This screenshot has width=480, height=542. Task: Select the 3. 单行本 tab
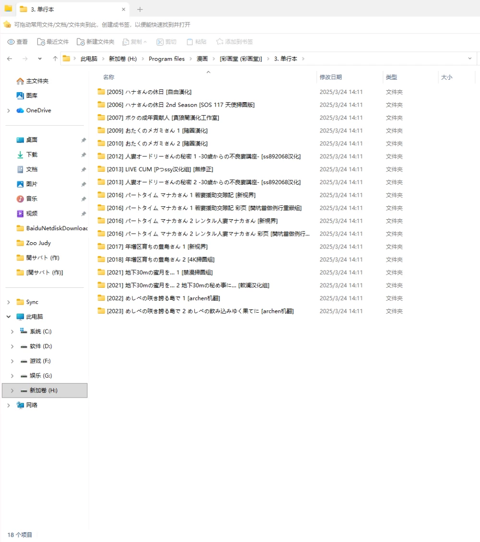[x=72, y=10]
